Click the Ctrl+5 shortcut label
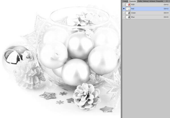This screenshot has height=118, width=170. 166,17
